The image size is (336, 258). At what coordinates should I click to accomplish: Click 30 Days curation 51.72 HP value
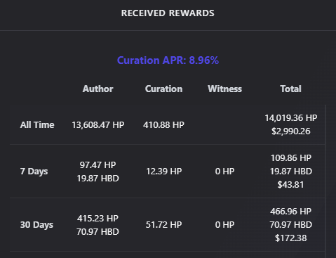click(163, 225)
